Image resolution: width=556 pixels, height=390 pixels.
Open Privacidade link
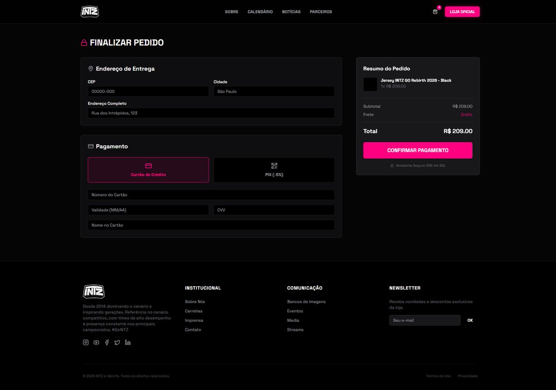tap(468, 376)
